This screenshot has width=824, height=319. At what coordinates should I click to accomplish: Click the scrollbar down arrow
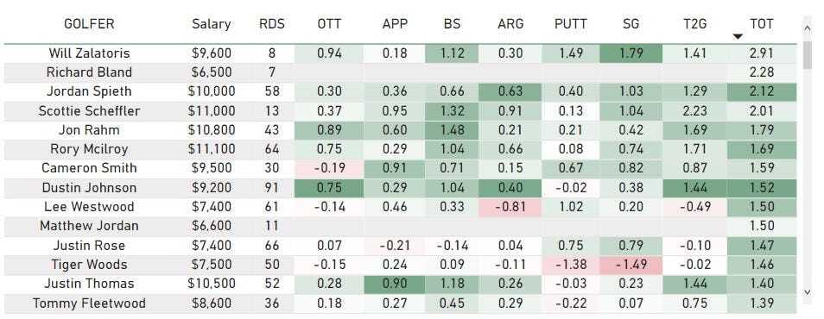(808, 291)
